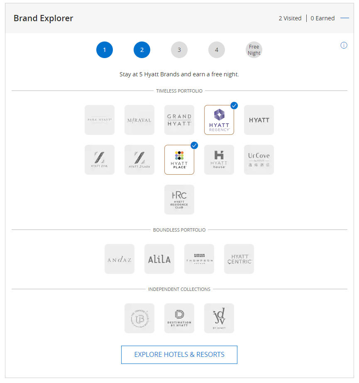Select progress step 1 circle
359x383 pixels.
(105, 50)
